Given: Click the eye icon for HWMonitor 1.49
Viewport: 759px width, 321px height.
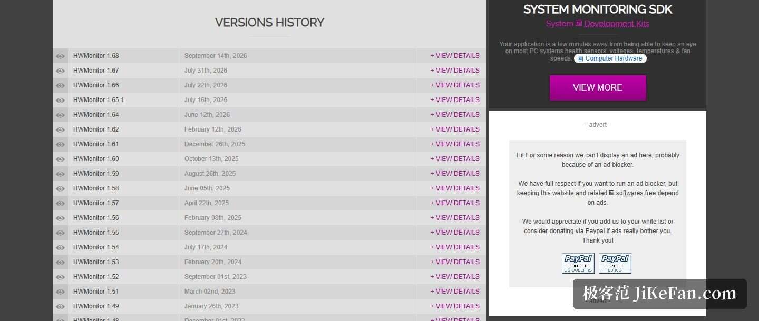Looking at the screenshot, I should coord(61,306).
